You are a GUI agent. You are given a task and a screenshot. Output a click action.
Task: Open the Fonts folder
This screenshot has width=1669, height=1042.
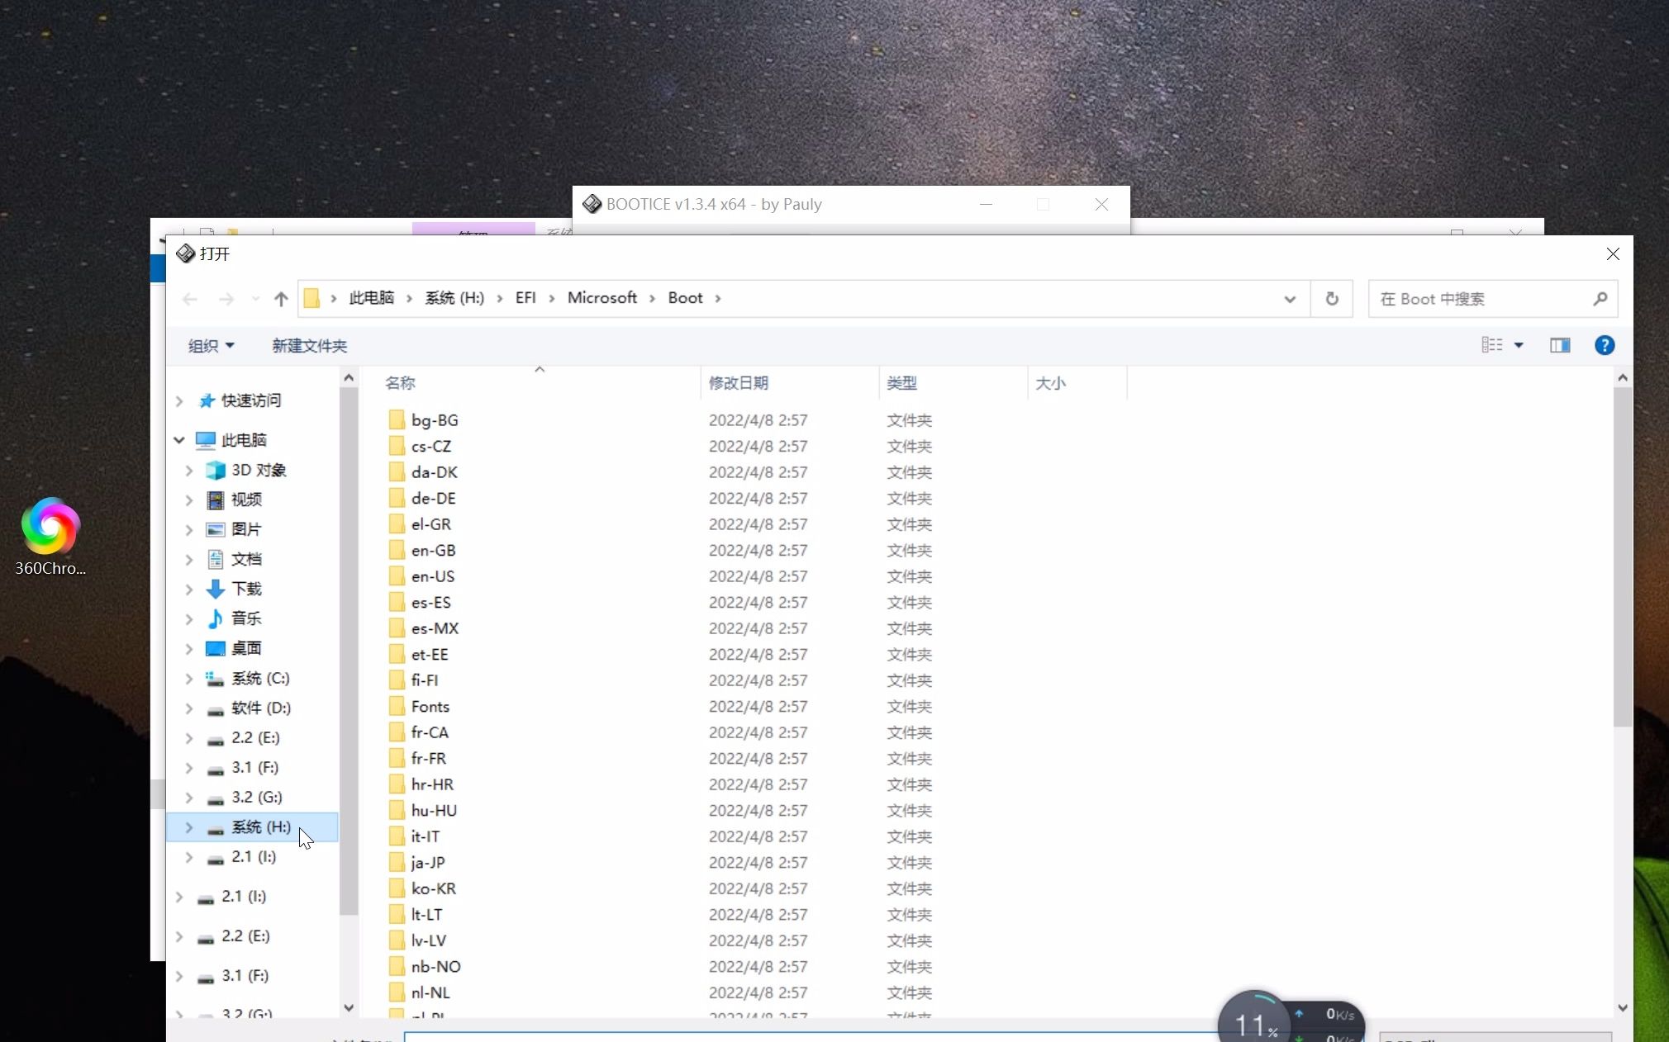point(430,707)
